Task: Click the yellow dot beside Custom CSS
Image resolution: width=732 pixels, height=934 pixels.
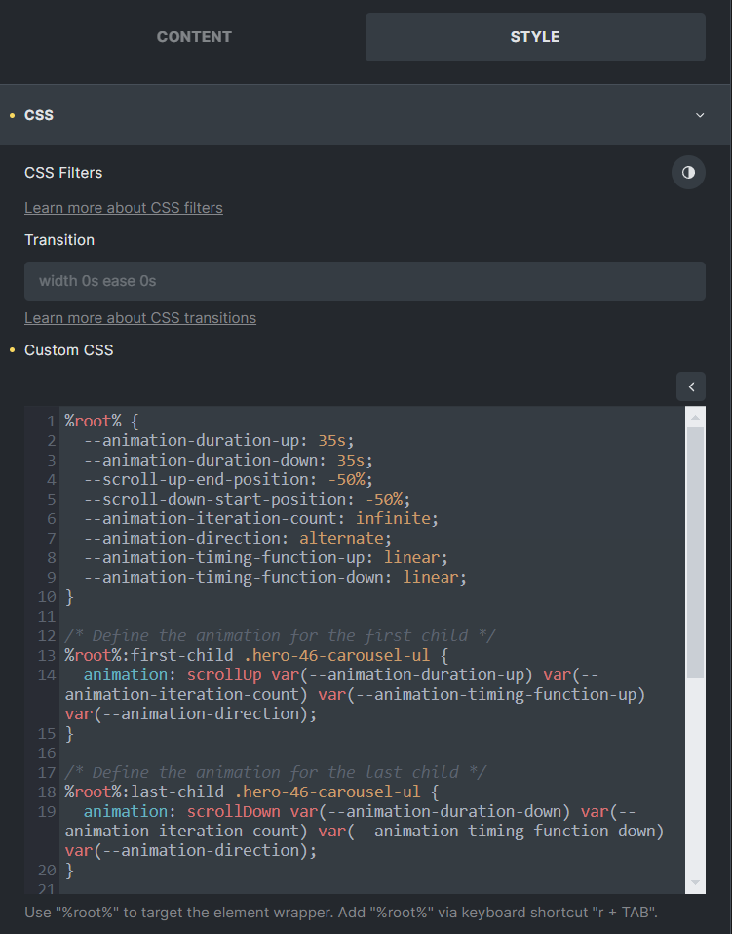Action: pyautogui.click(x=12, y=350)
